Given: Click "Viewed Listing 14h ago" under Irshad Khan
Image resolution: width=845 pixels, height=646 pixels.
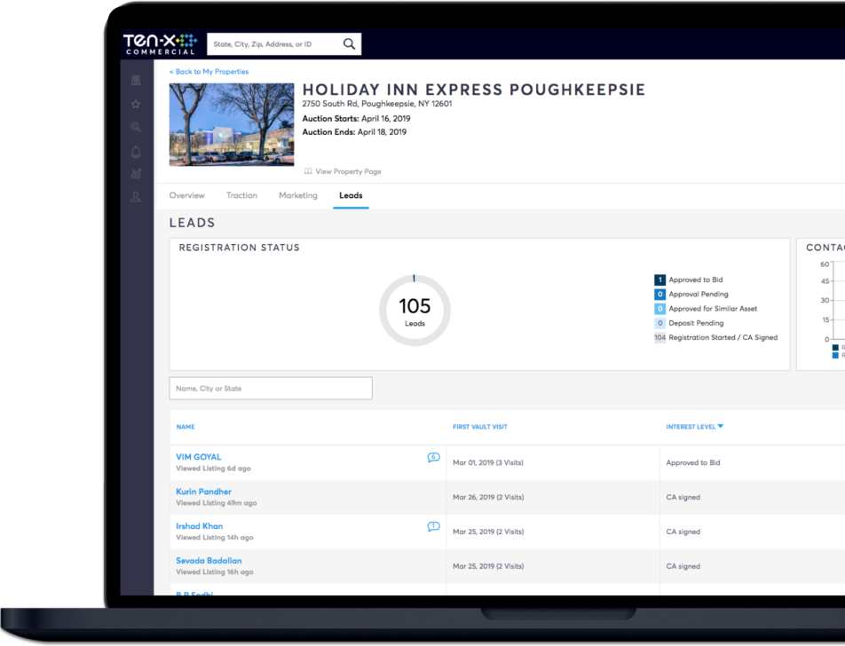Looking at the screenshot, I should pyautogui.click(x=215, y=538).
